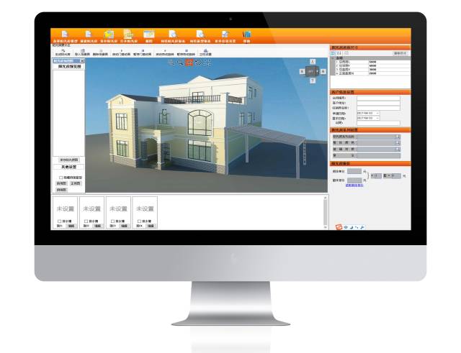The width and height of the screenshot is (461, 353).
Task: Toggle the checkbox under the third 未设置 card
Action: (112, 221)
